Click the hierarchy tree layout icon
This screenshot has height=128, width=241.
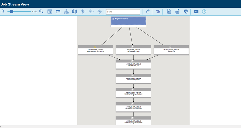click(66, 12)
